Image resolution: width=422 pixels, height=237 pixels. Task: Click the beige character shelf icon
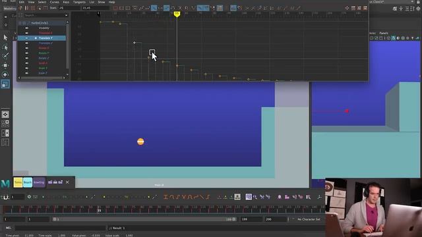click(x=237, y=197)
